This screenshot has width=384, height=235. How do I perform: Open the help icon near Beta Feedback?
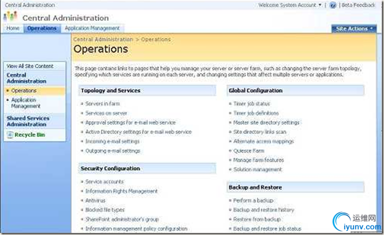pos(333,5)
